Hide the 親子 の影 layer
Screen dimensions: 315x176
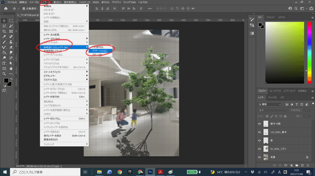(259, 124)
